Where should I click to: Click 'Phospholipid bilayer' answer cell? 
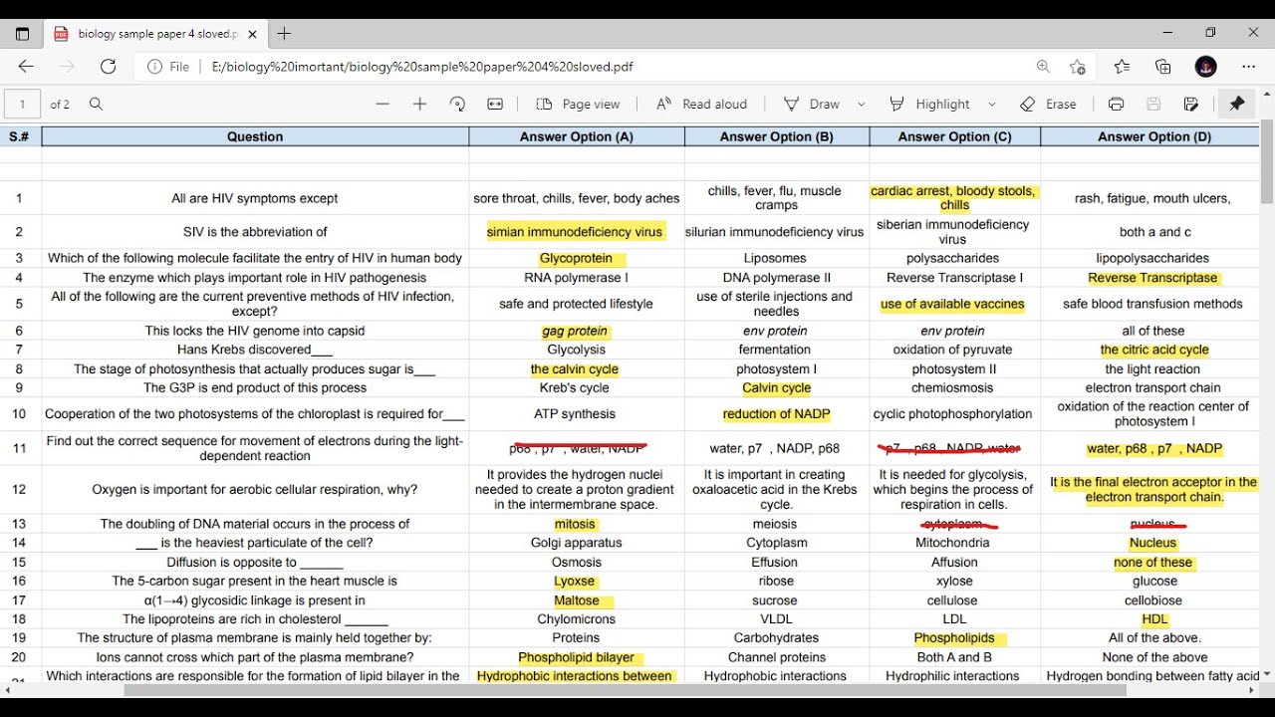tap(577, 657)
